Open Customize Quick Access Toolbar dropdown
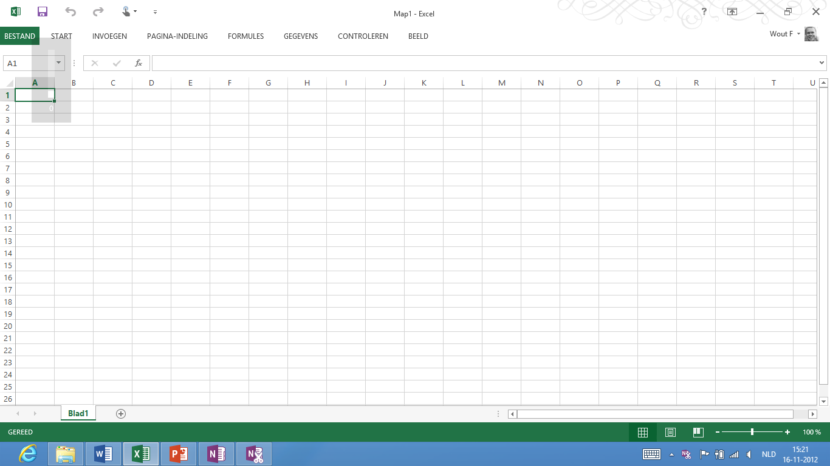 (156, 12)
